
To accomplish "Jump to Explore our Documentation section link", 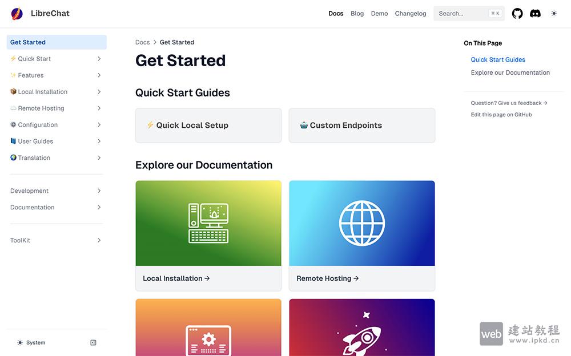I will click(510, 73).
